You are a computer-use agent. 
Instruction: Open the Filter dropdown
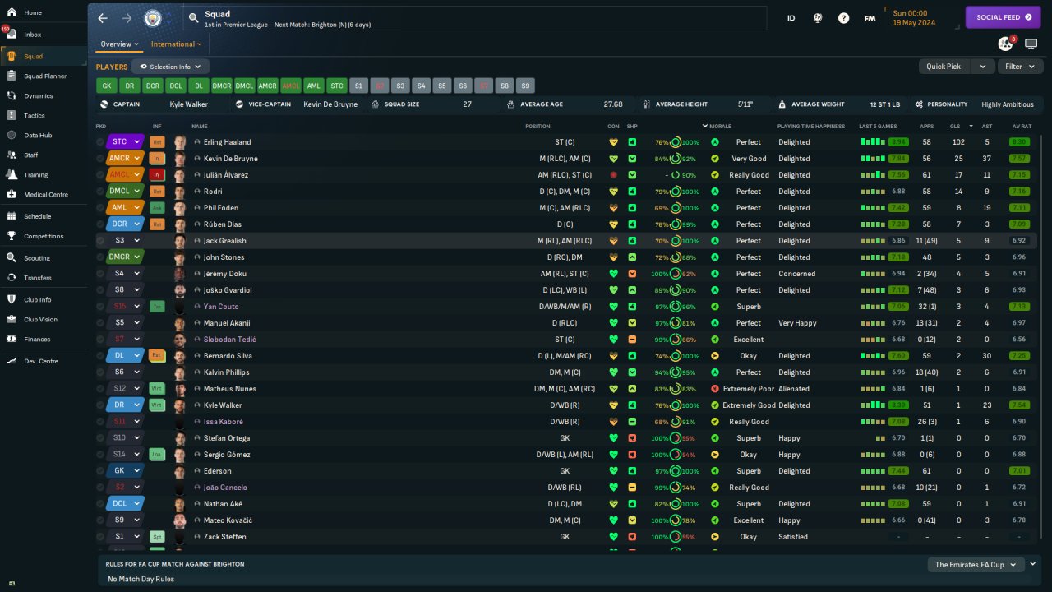coord(1019,67)
